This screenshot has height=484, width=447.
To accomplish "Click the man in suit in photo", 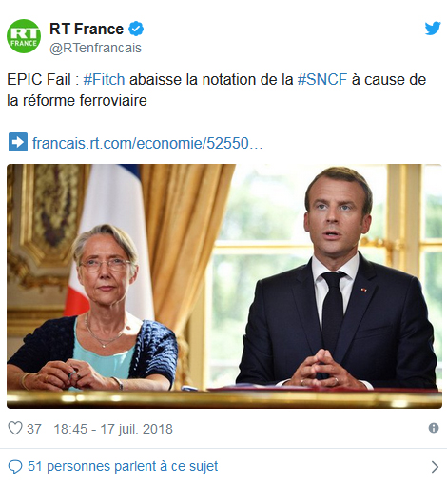I will pos(338,279).
